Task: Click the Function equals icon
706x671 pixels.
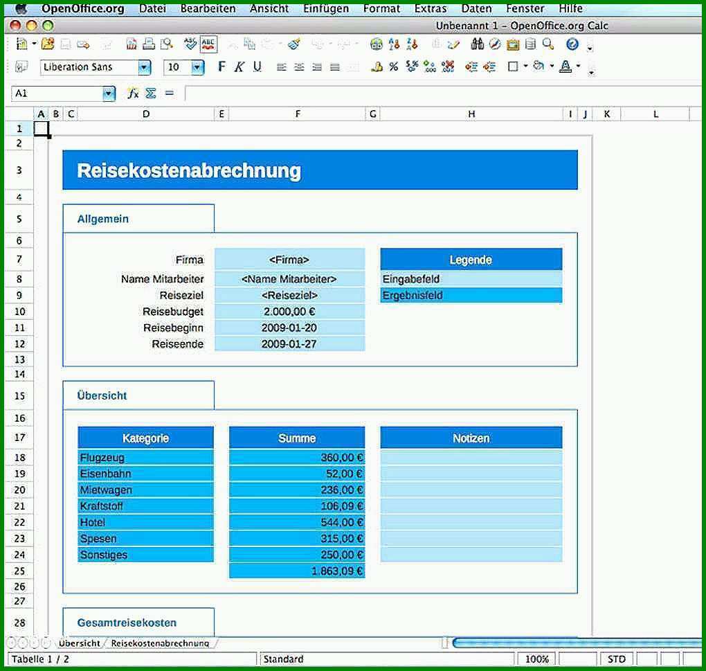Action: pyautogui.click(x=170, y=93)
